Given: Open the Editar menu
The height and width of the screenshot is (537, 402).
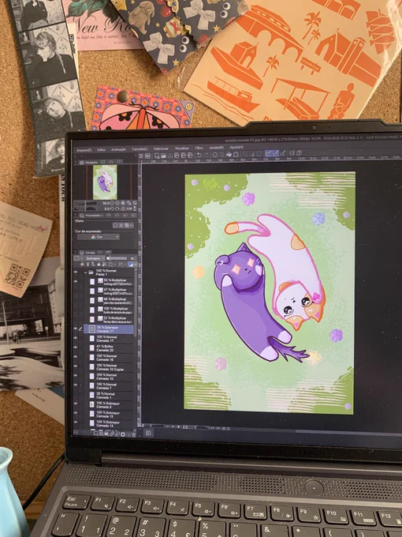Looking at the screenshot, I should tap(101, 150).
